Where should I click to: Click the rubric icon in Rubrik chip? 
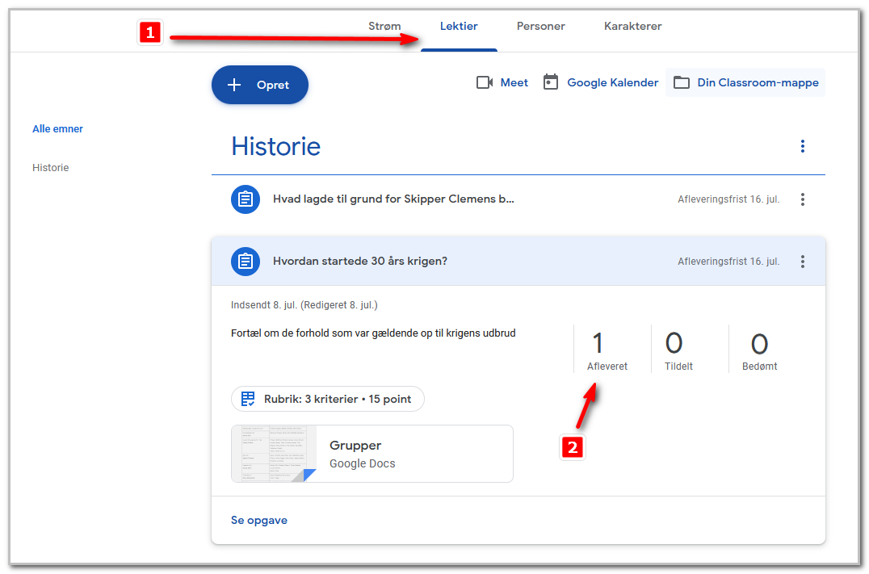(248, 399)
